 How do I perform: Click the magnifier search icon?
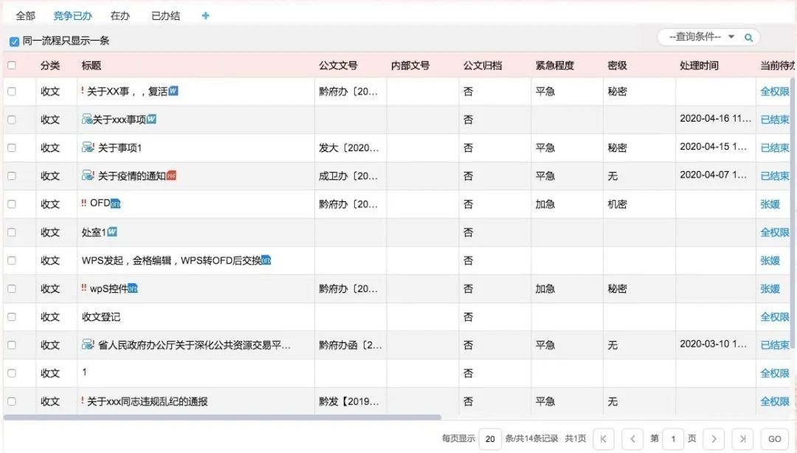[748, 38]
